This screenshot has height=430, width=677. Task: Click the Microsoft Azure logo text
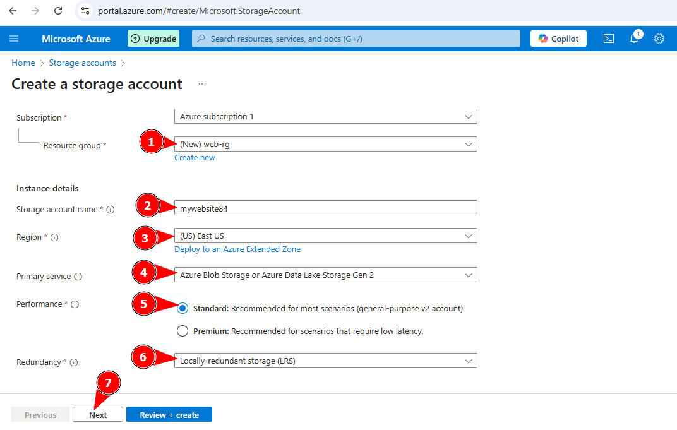[76, 39]
